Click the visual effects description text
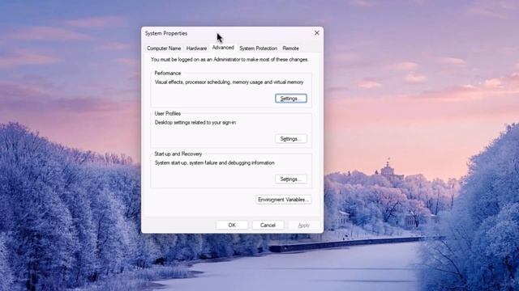 click(229, 82)
